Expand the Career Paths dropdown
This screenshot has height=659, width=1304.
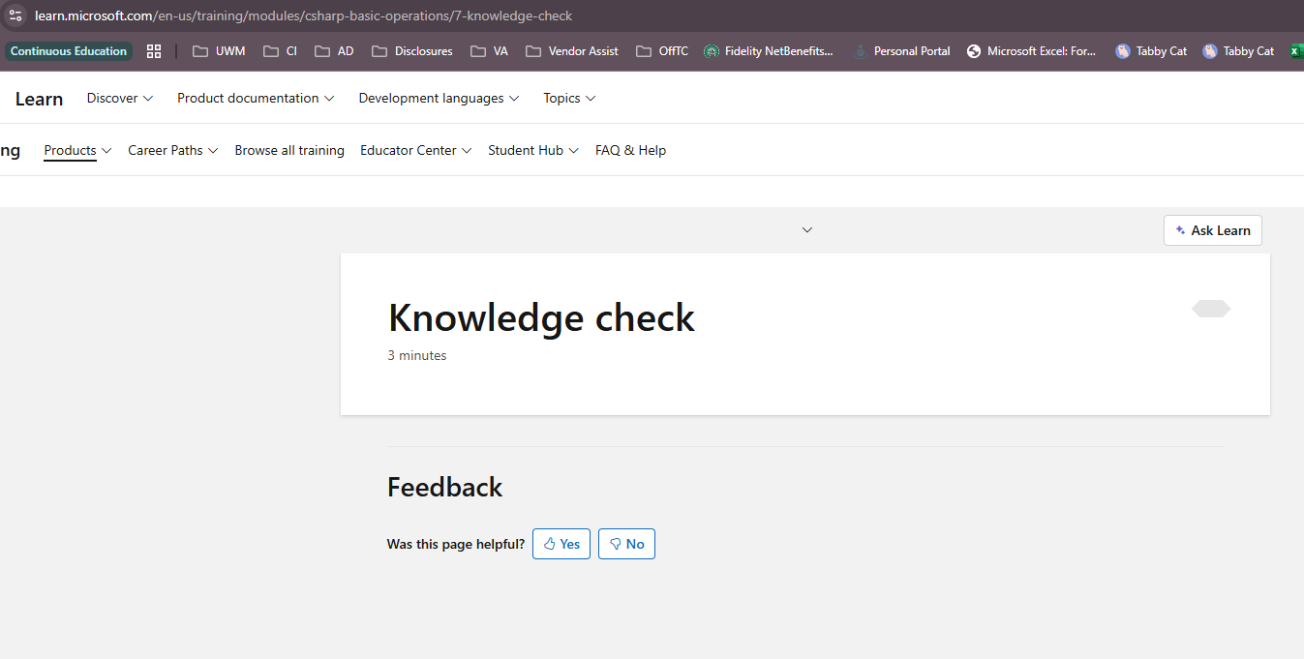coord(173,150)
